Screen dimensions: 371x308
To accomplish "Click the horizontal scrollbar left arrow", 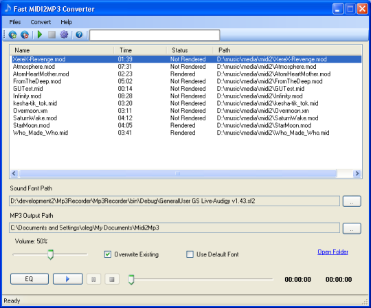I will click(x=14, y=173).
